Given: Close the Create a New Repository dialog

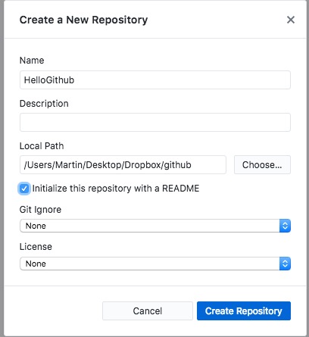Looking at the screenshot, I should point(291,20).
